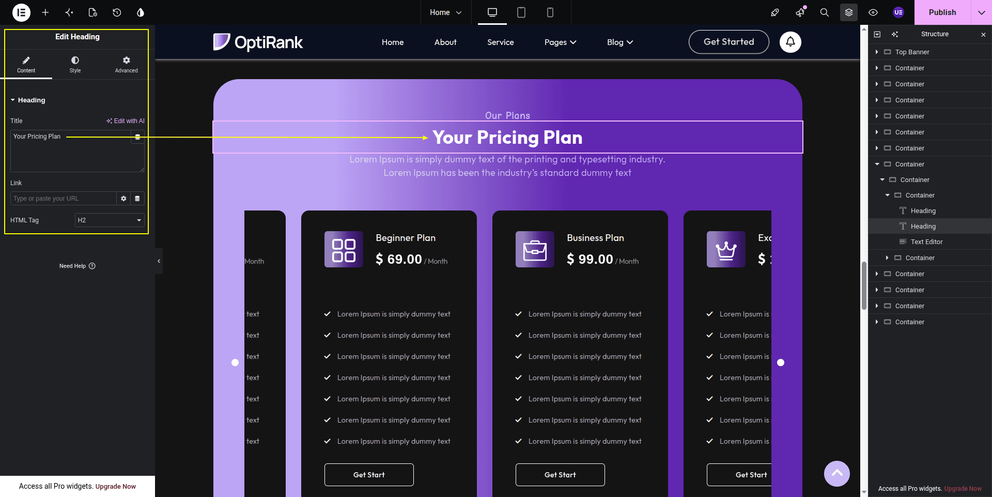Open the HTML Tag H2 dropdown
992x497 pixels.
(x=110, y=220)
